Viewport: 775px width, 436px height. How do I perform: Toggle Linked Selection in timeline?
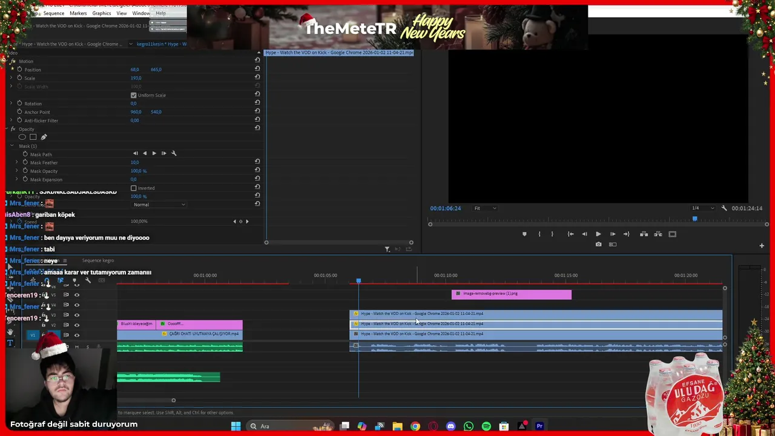pos(61,280)
